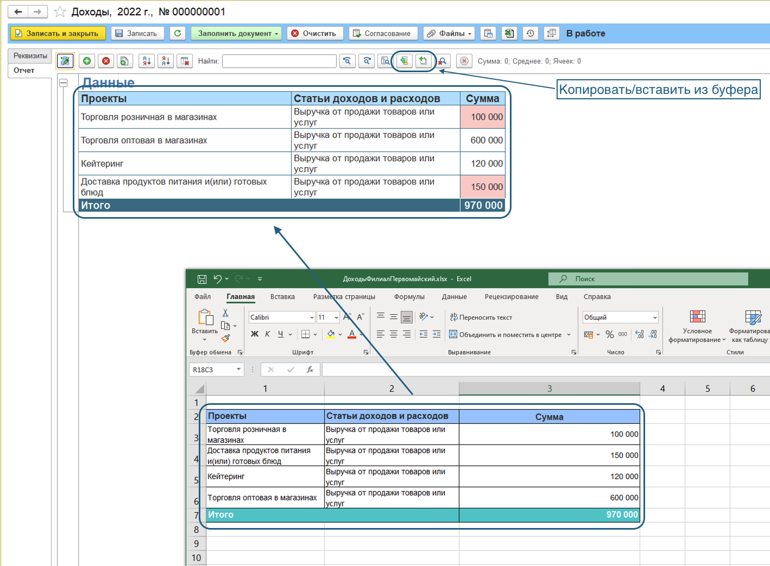The width and height of the screenshot is (770, 566).
Task: Click the Excel Поиск search box
Action: coord(648,279)
